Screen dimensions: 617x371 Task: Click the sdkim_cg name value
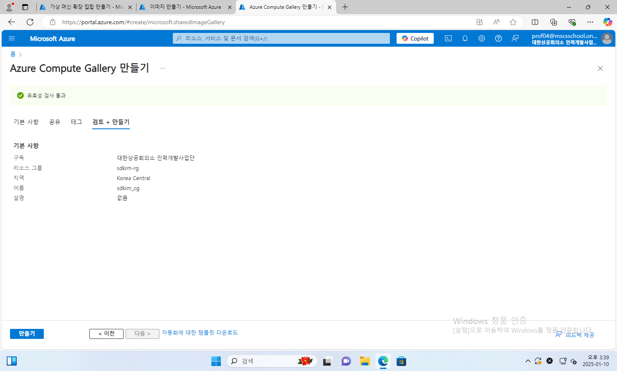pyautogui.click(x=128, y=188)
